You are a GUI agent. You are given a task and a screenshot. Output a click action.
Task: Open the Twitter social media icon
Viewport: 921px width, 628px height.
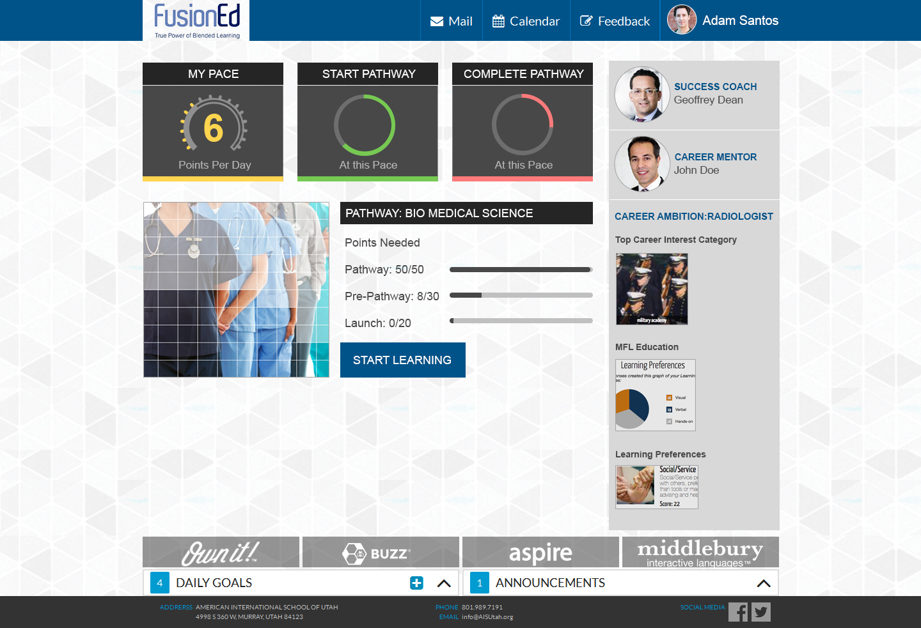pyautogui.click(x=760, y=612)
